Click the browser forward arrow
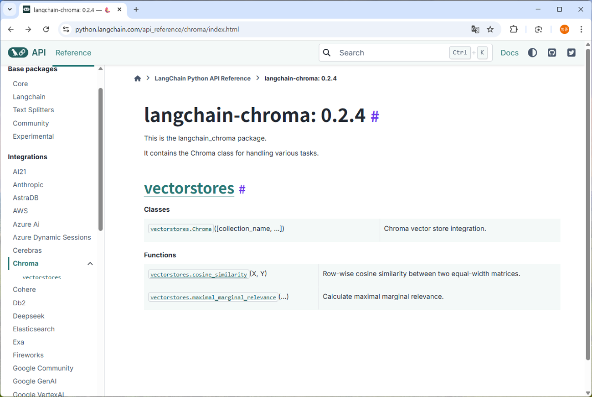 [x=28, y=29]
